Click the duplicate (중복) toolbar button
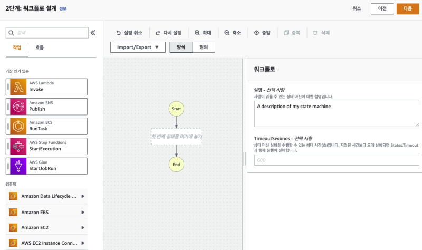This screenshot has width=422, height=250. [292, 33]
